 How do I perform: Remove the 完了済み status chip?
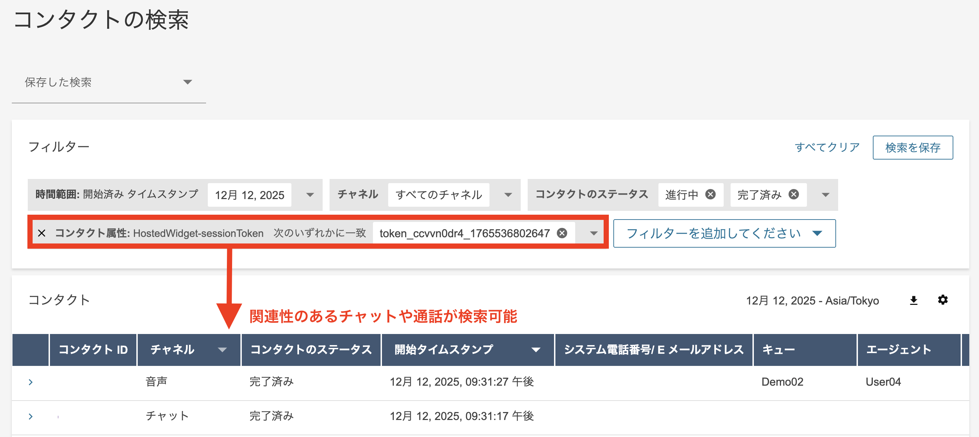(x=793, y=195)
